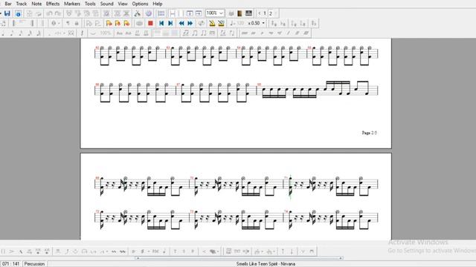476x267 pixels.
Task: Open the Track menu
Action: click(22, 4)
